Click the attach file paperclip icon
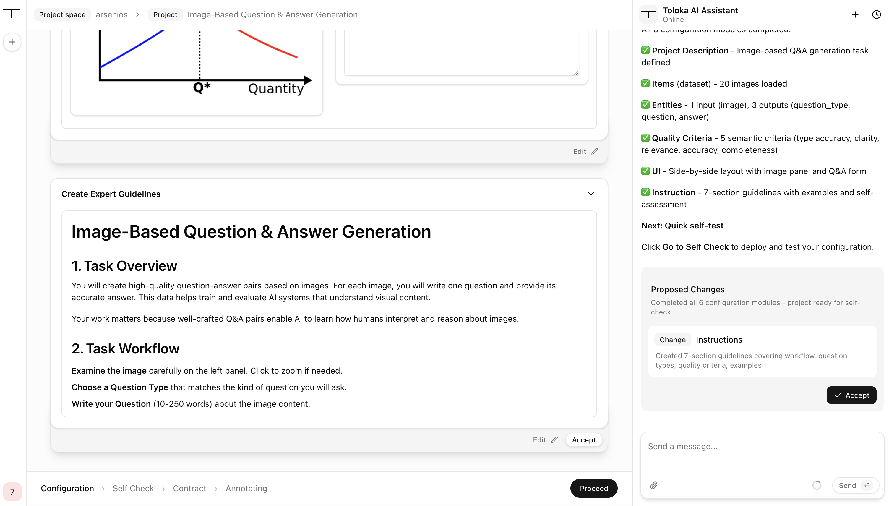The image size is (889, 506). (x=653, y=485)
